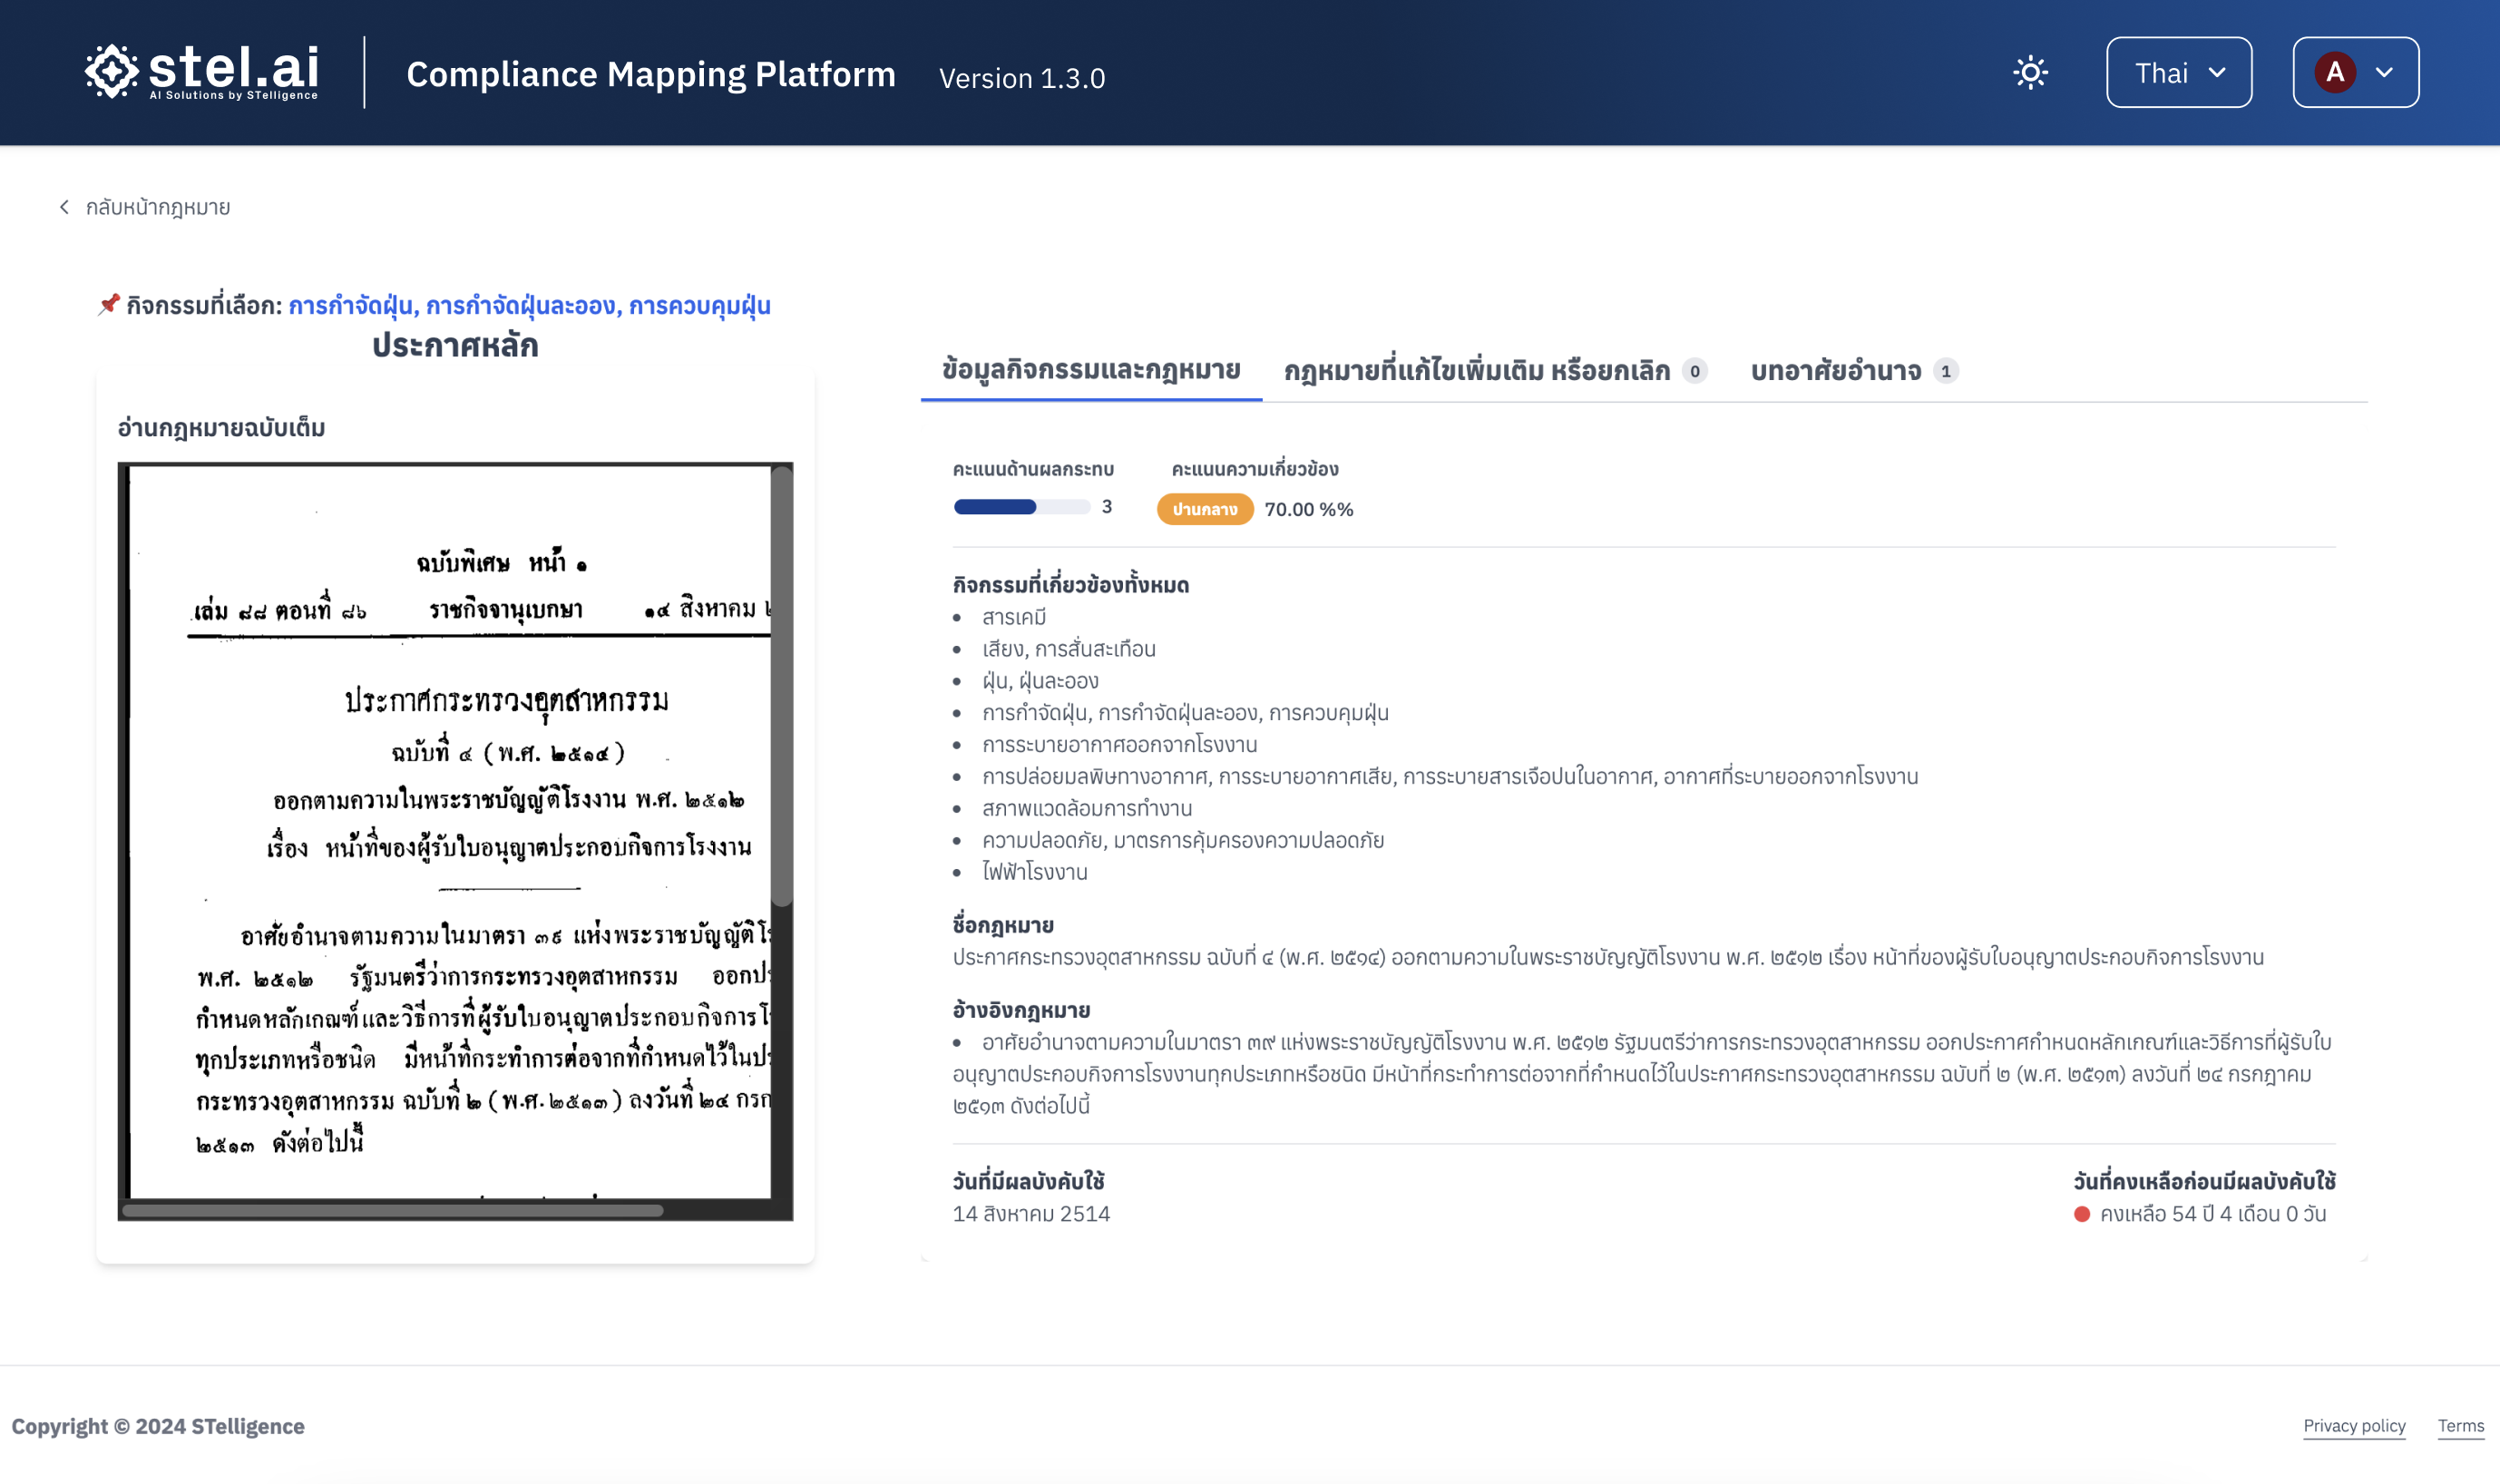Go back via กลับหน้ากฎหมาย link
The image size is (2500, 1484).
pyautogui.click(x=157, y=207)
